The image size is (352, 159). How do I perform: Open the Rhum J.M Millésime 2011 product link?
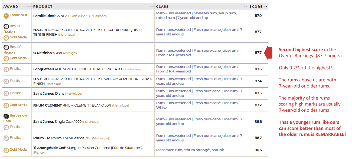(62, 138)
